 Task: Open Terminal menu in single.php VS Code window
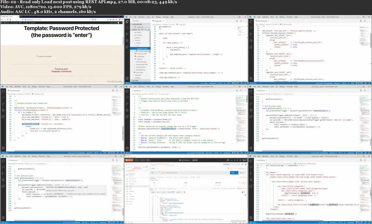165,17
